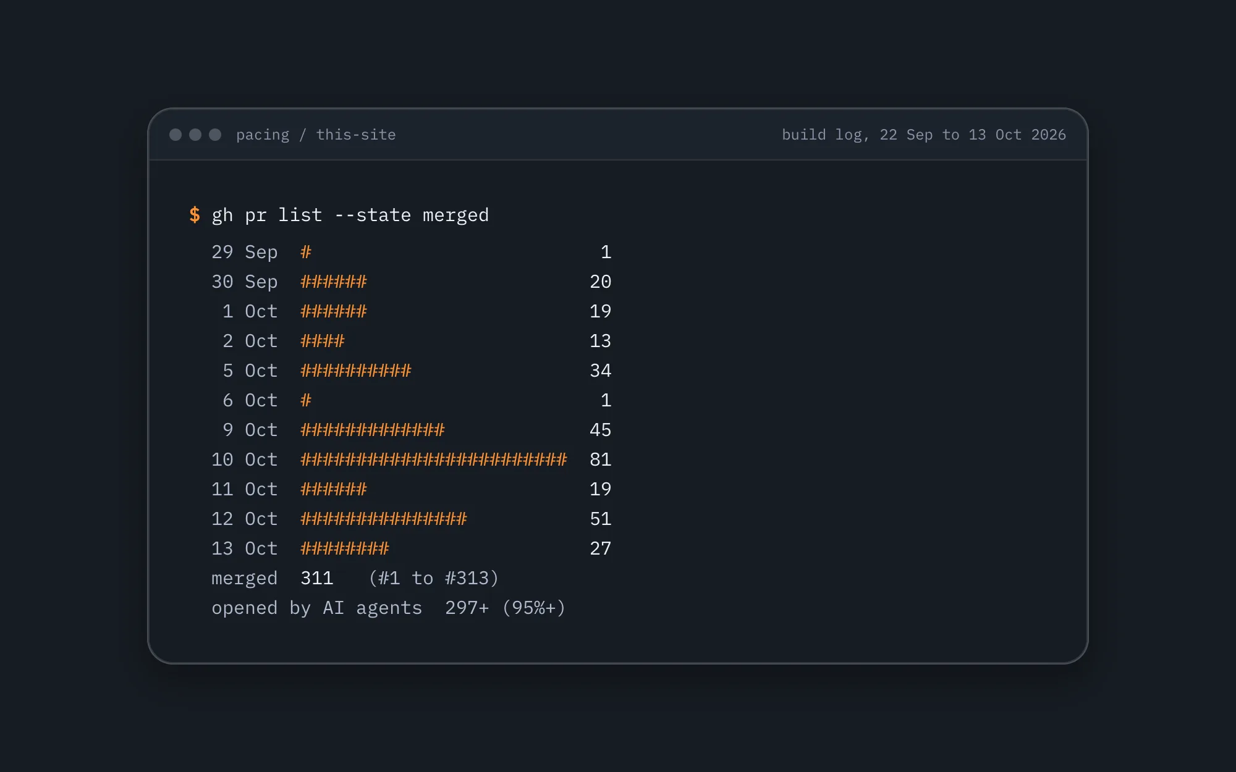This screenshot has width=1236, height=772.
Task: Select the '2 Oct' row label
Action: (x=250, y=341)
